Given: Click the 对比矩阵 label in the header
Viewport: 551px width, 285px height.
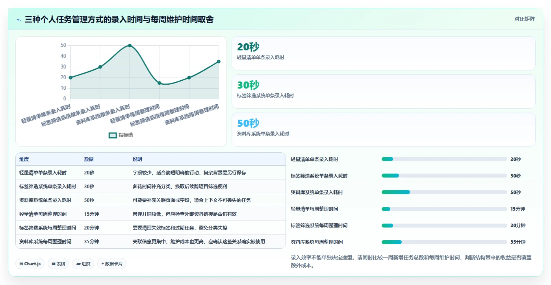Looking at the screenshot, I should tap(524, 19).
